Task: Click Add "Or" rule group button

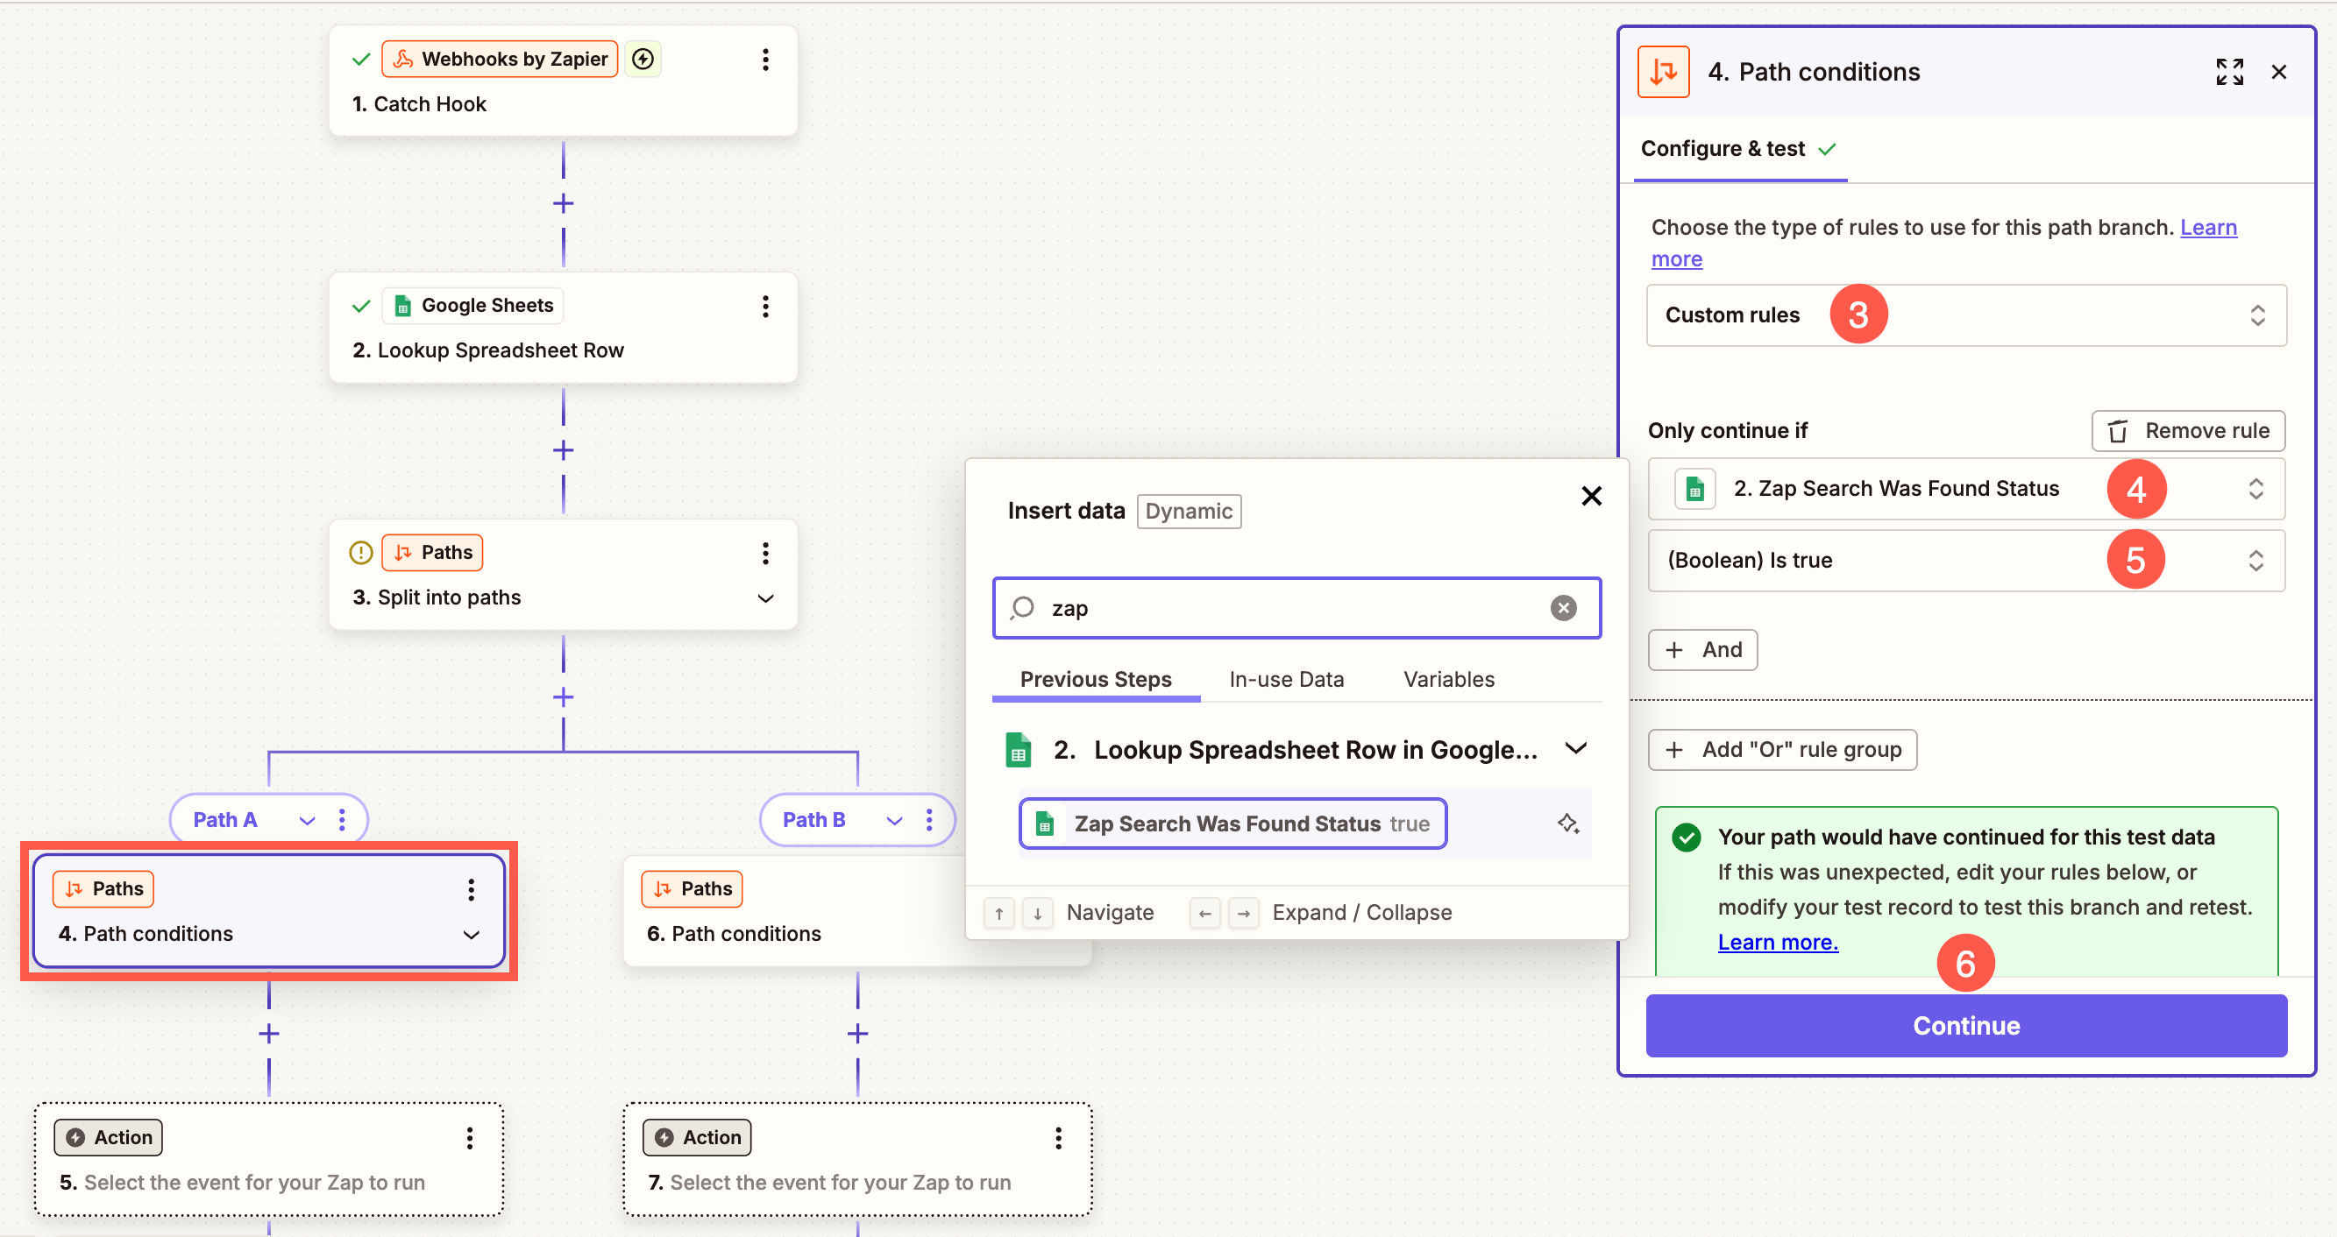Action: 1782,750
